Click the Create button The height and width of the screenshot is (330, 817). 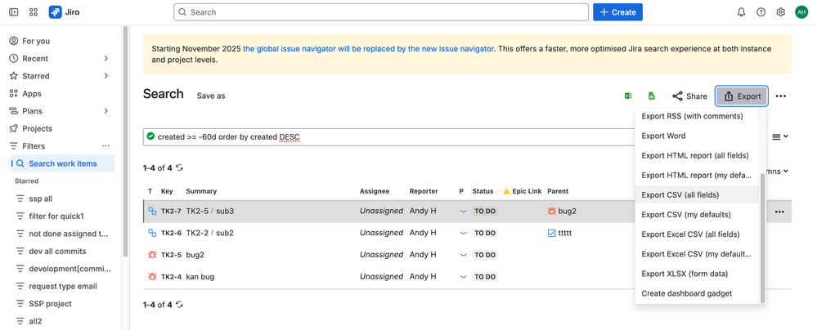(x=617, y=12)
